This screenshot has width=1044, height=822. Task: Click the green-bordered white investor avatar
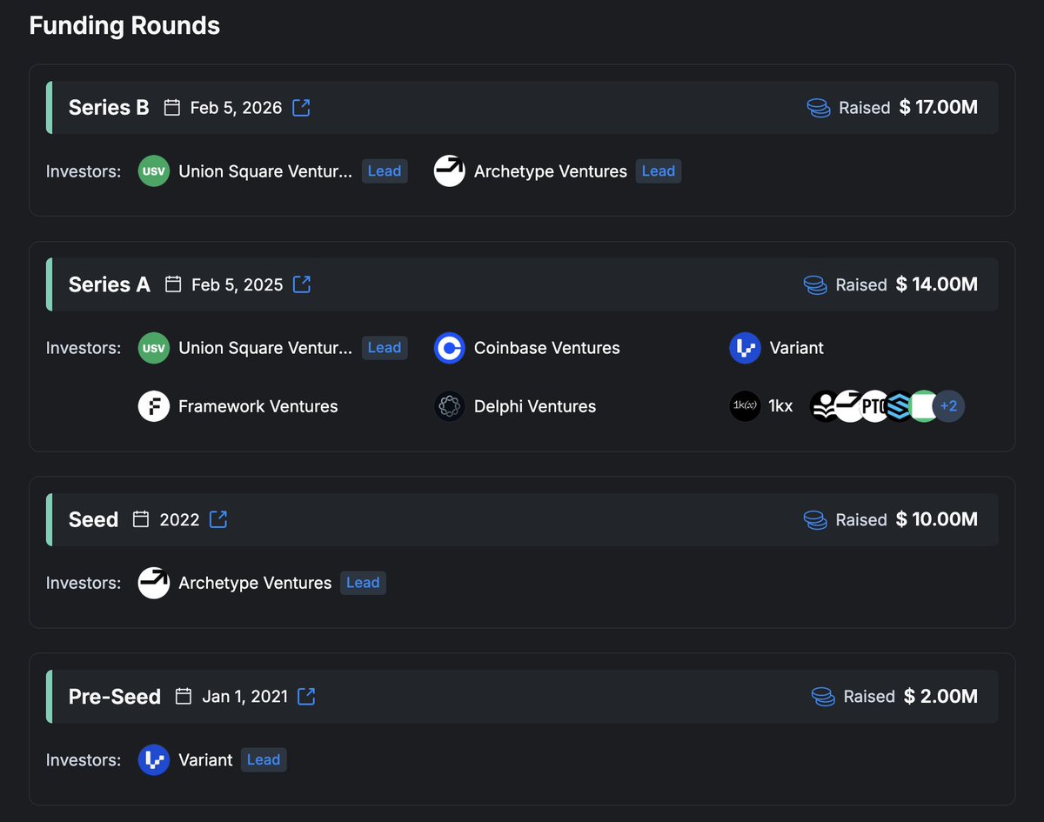coord(923,406)
